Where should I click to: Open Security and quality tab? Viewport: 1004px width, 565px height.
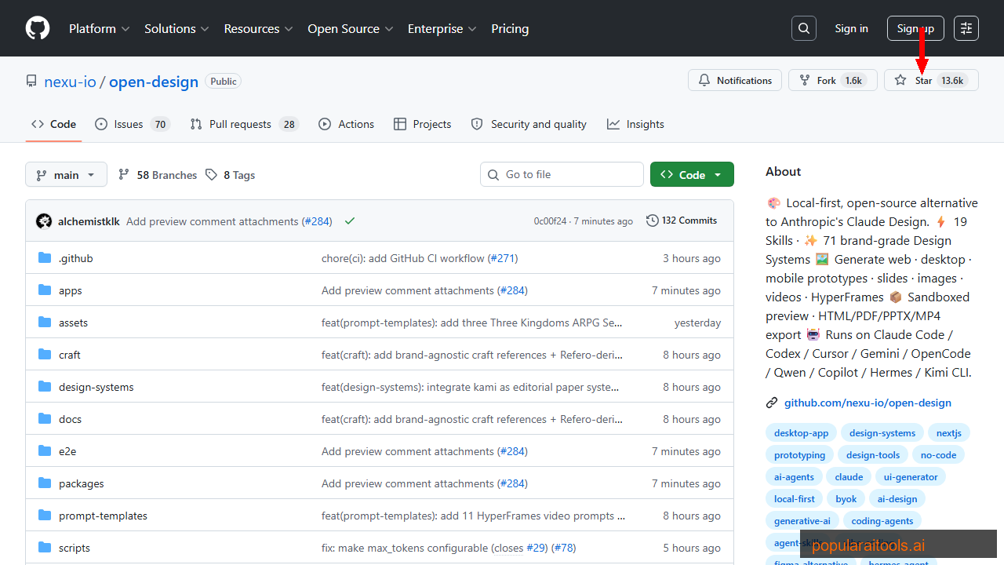(529, 124)
